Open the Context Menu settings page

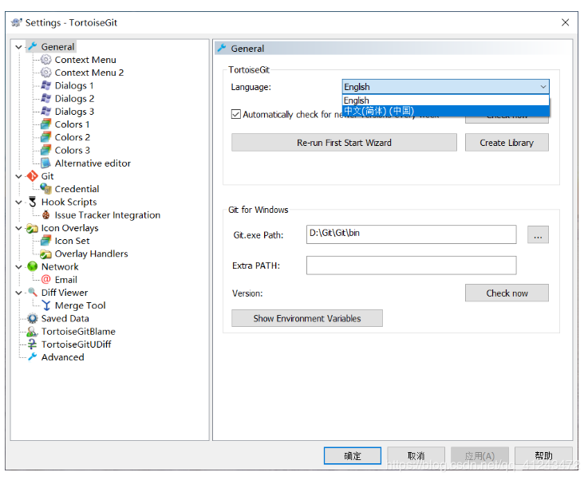85,60
